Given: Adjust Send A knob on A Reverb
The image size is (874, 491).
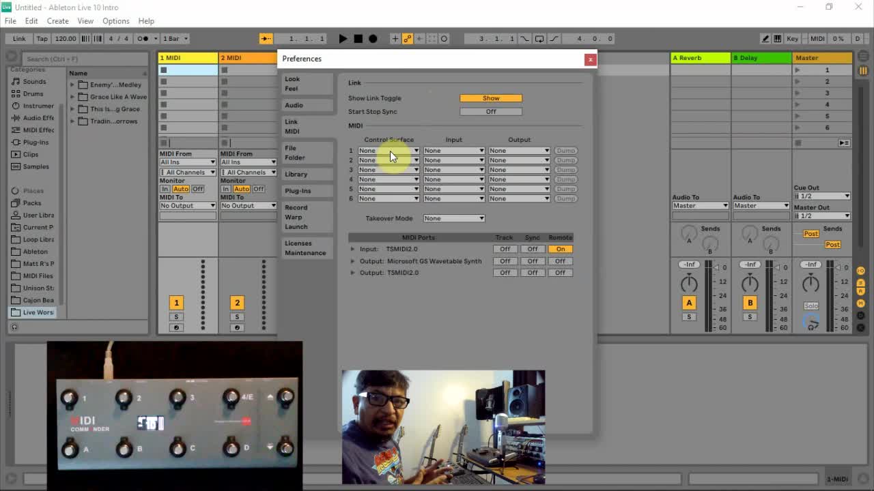Looking at the screenshot, I should coord(689,235).
